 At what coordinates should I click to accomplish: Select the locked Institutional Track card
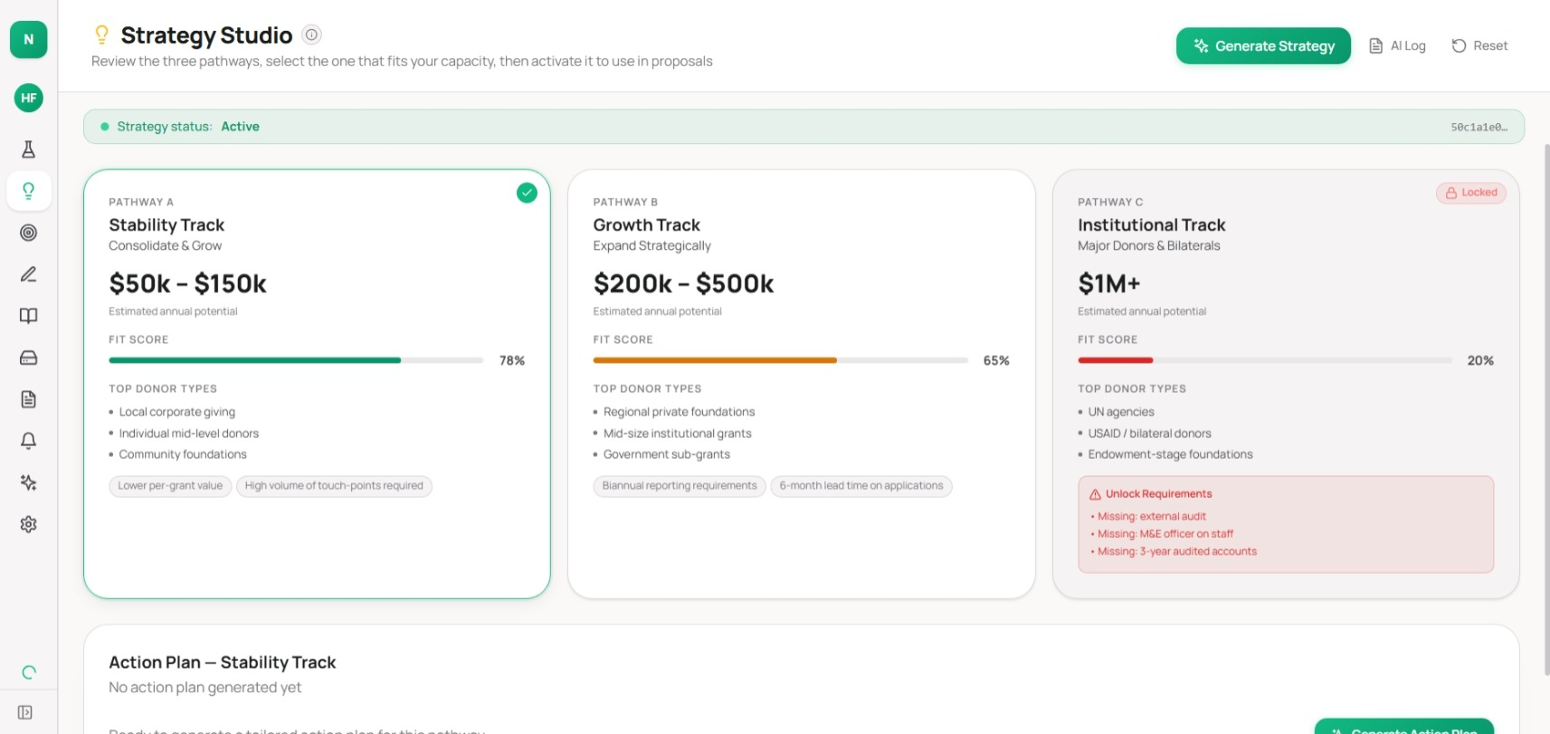pyautogui.click(x=1285, y=384)
